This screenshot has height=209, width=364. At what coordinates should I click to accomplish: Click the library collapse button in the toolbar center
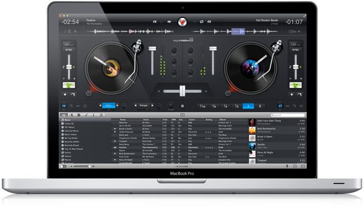pos(183,115)
